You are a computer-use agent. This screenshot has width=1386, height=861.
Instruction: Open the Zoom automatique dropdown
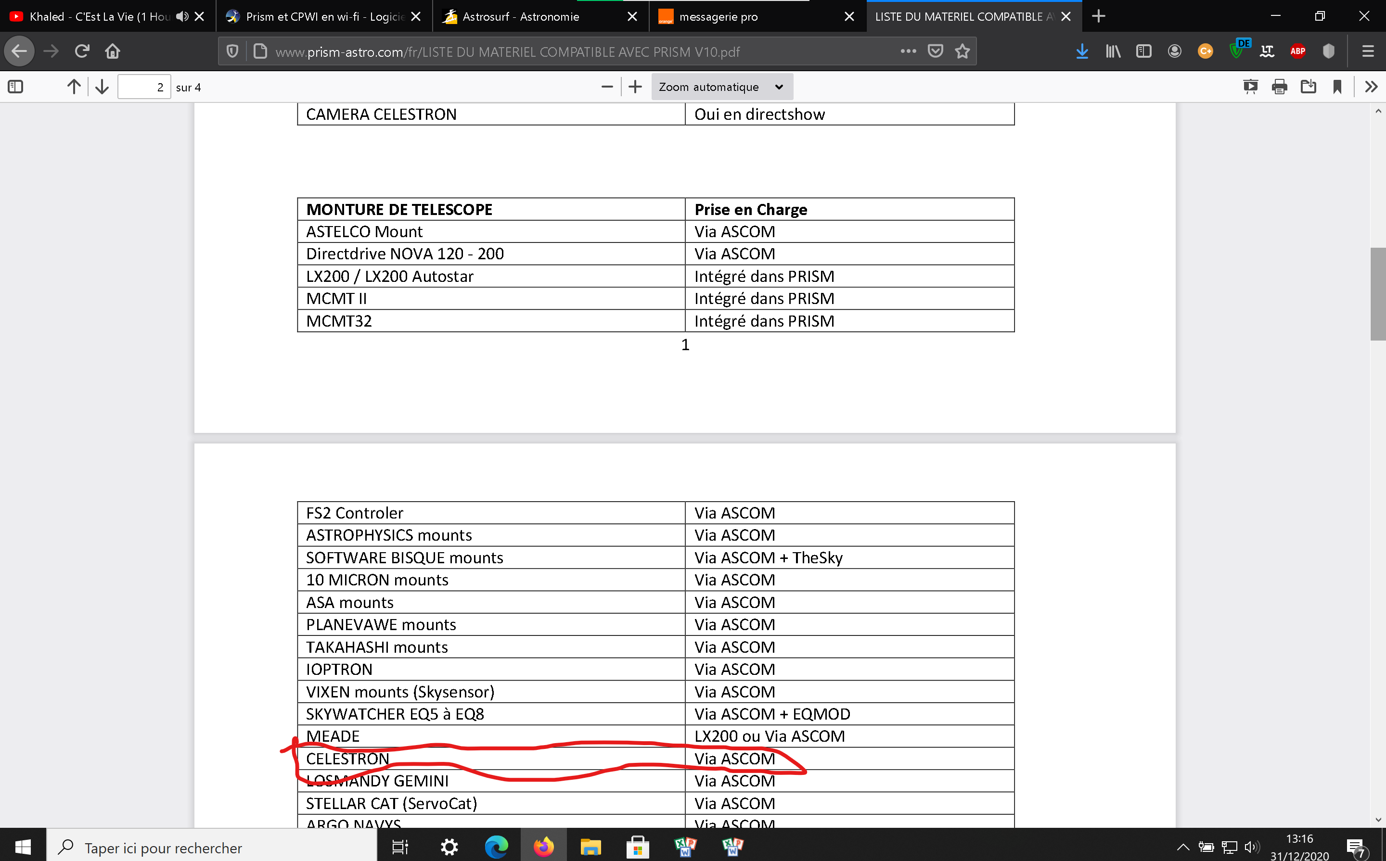pyautogui.click(x=721, y=87)
